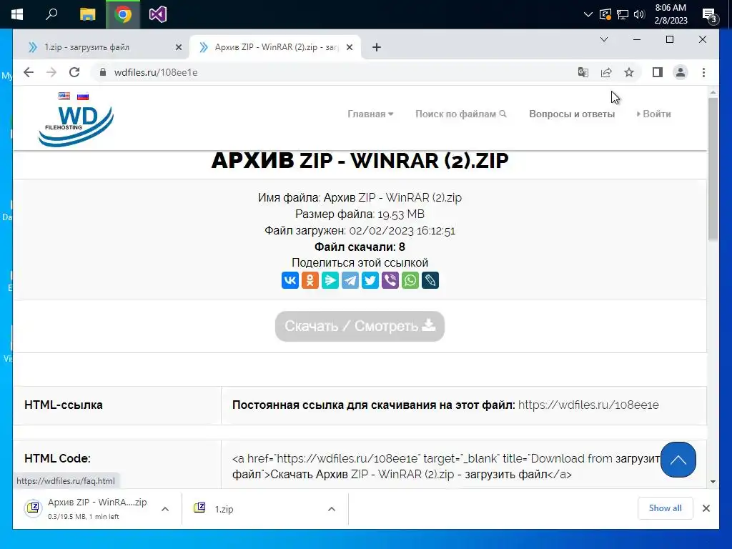The width and height of the screenshot is (732, 549).
Task: Click Файл скачали: 8 text
Action: 360,247
